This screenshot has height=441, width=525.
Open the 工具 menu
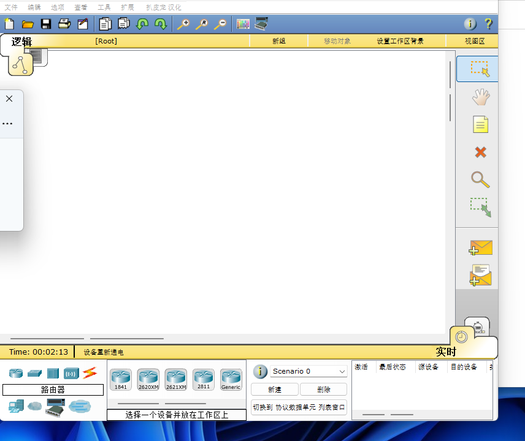point(104,7)
